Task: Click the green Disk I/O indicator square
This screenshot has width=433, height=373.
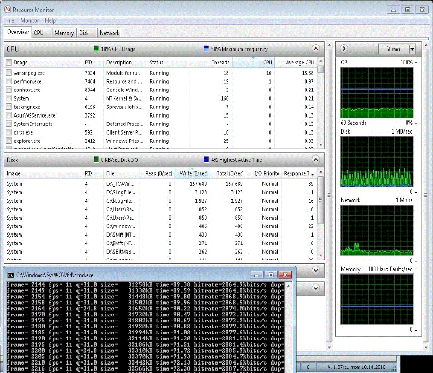Action: click(x=96, y=160)
